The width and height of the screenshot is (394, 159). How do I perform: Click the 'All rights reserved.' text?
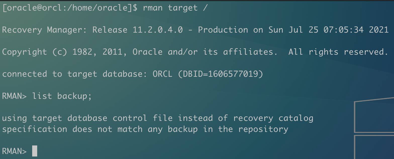point(338,52)
